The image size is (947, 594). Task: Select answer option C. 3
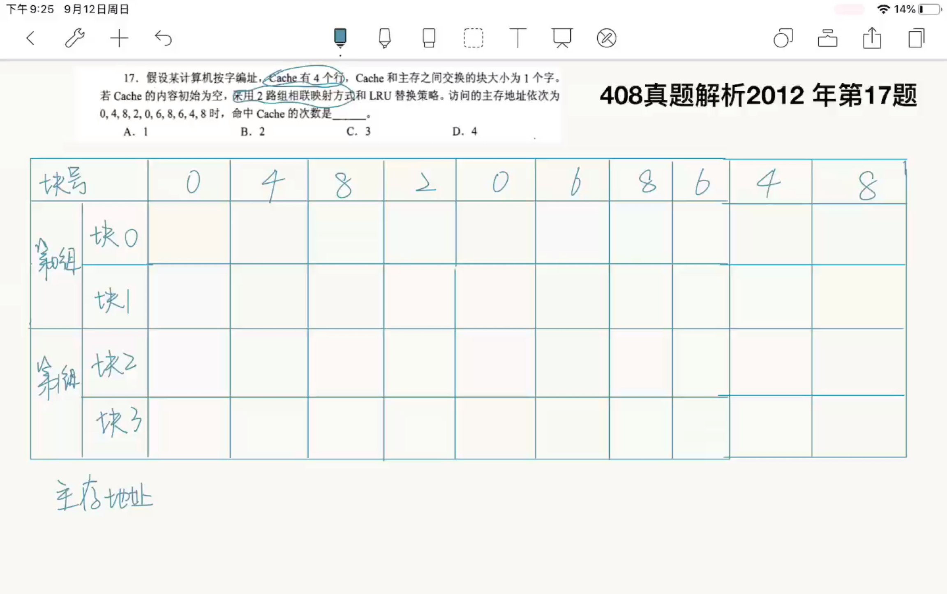[358, 131]
